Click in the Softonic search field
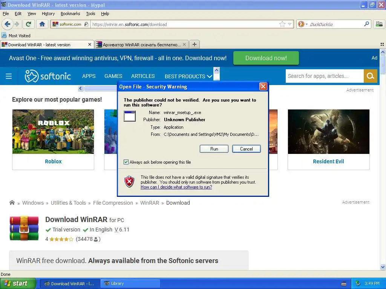Screen dimensions: 386x289 pos(325,76)
